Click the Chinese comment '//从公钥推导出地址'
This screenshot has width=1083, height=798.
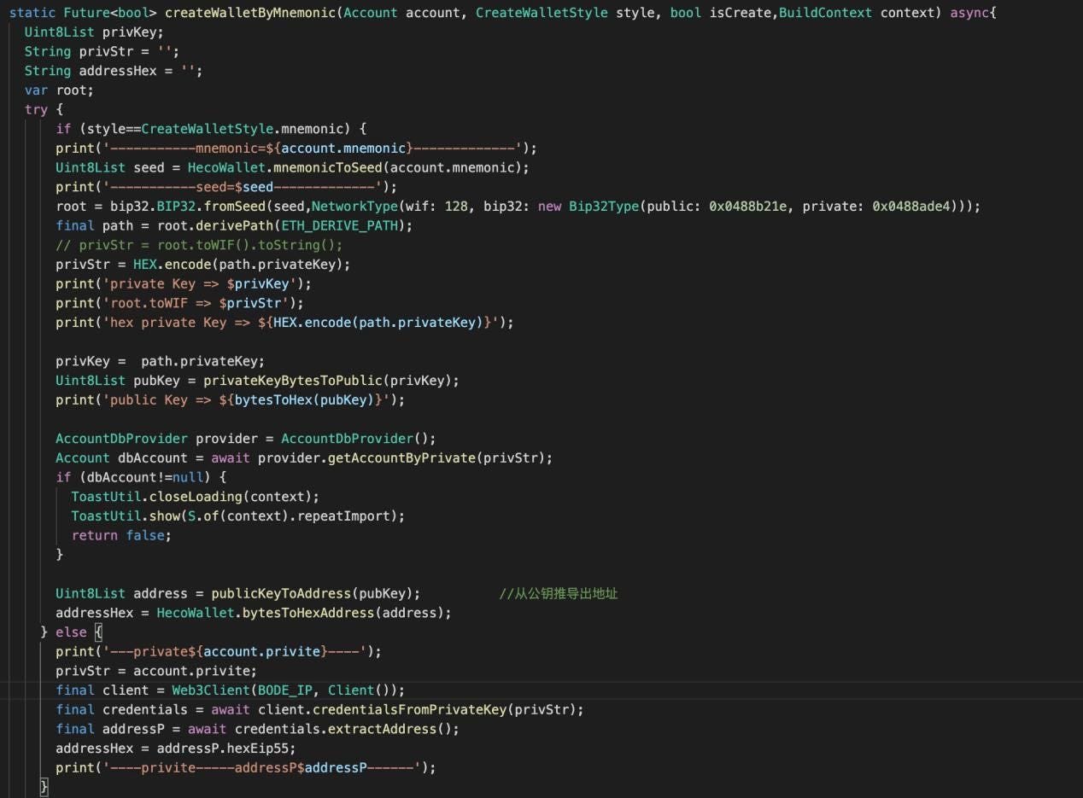point(558,592)
